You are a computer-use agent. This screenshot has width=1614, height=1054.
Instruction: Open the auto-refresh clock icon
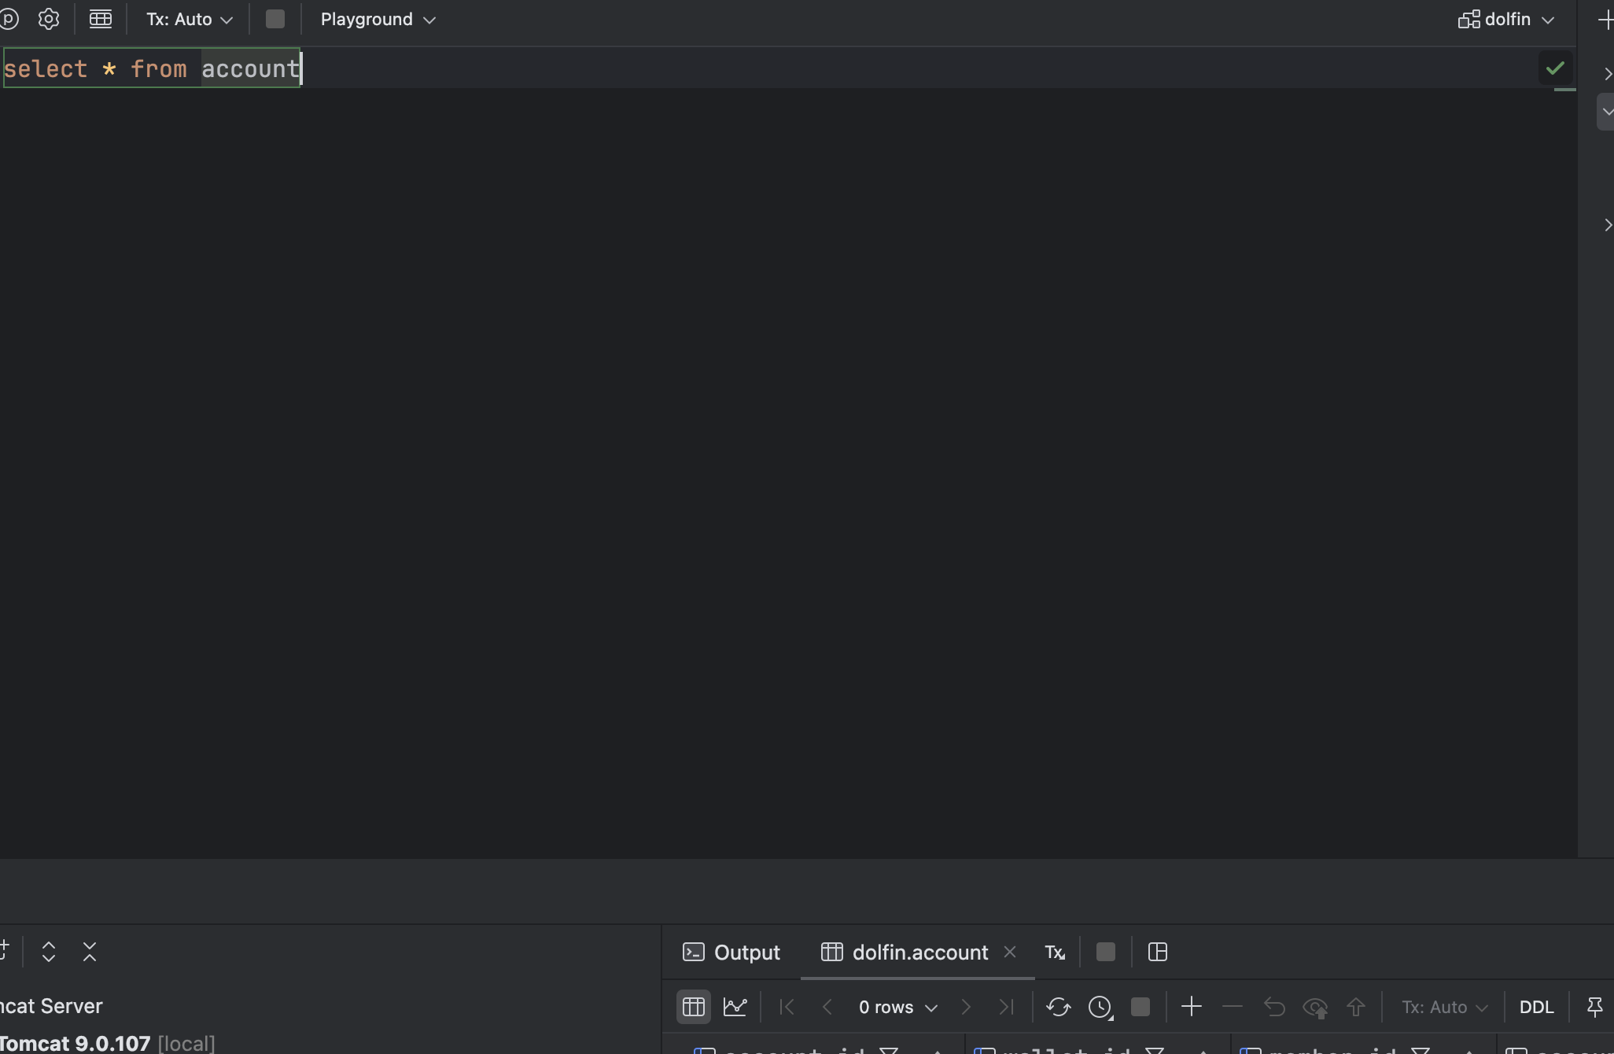point(1100,1007)
